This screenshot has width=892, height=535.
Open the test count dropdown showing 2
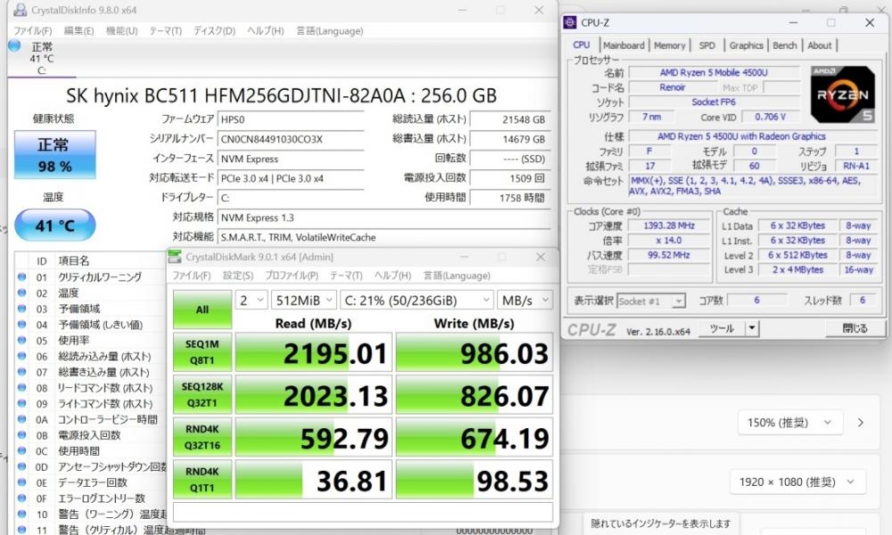(252, 300)
